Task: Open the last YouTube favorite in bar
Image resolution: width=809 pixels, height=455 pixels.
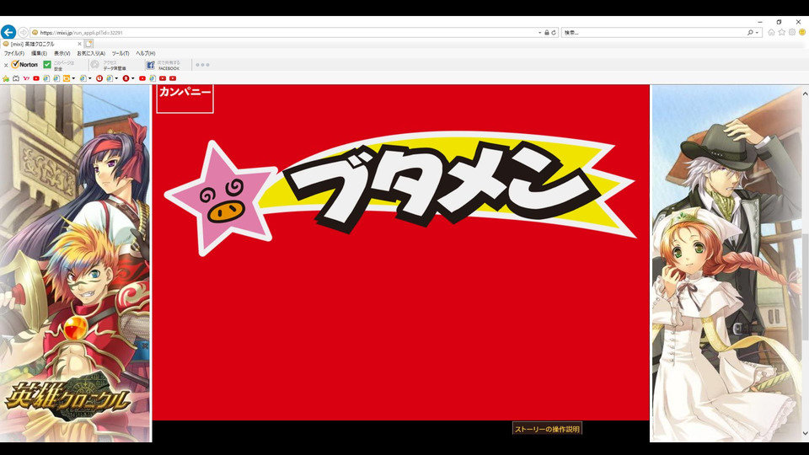Action: (x=173, y=78)
